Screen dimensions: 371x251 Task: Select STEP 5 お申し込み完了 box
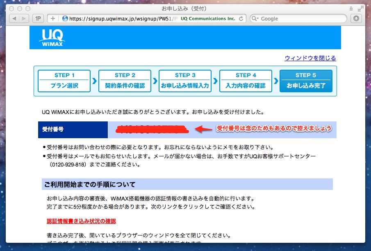[x=306, y=81]
